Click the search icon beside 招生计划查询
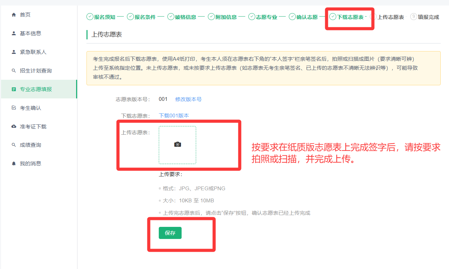 [x=14, y=71]
